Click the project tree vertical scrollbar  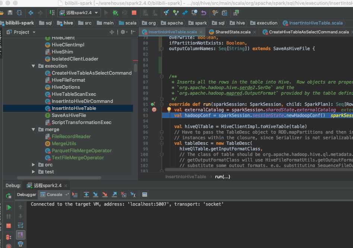[136, 68]
